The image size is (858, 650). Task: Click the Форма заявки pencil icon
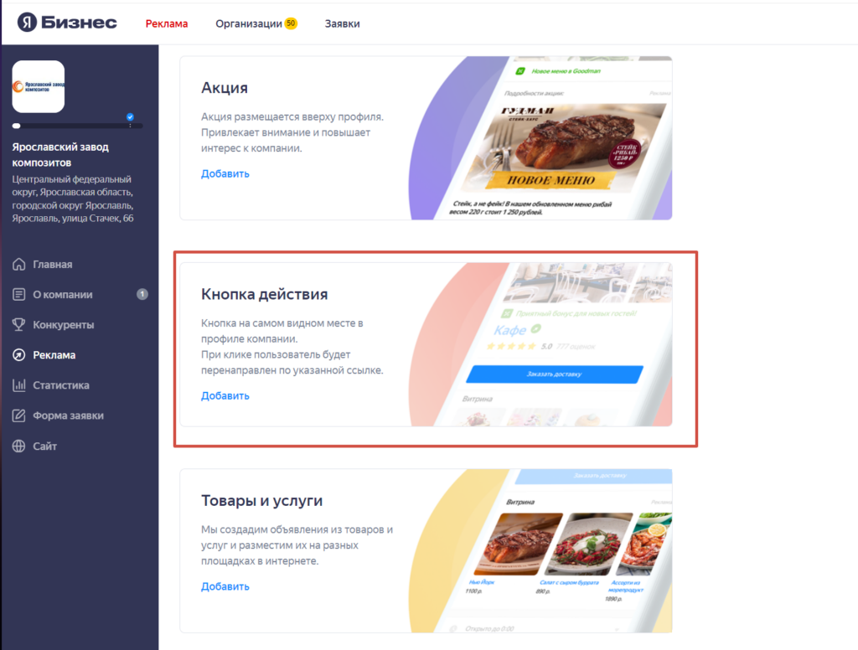(x=18, y=415)
